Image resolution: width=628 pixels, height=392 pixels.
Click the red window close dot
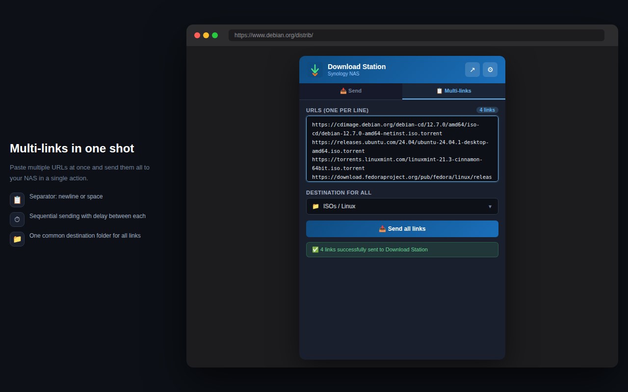click(x=197, y=35)
